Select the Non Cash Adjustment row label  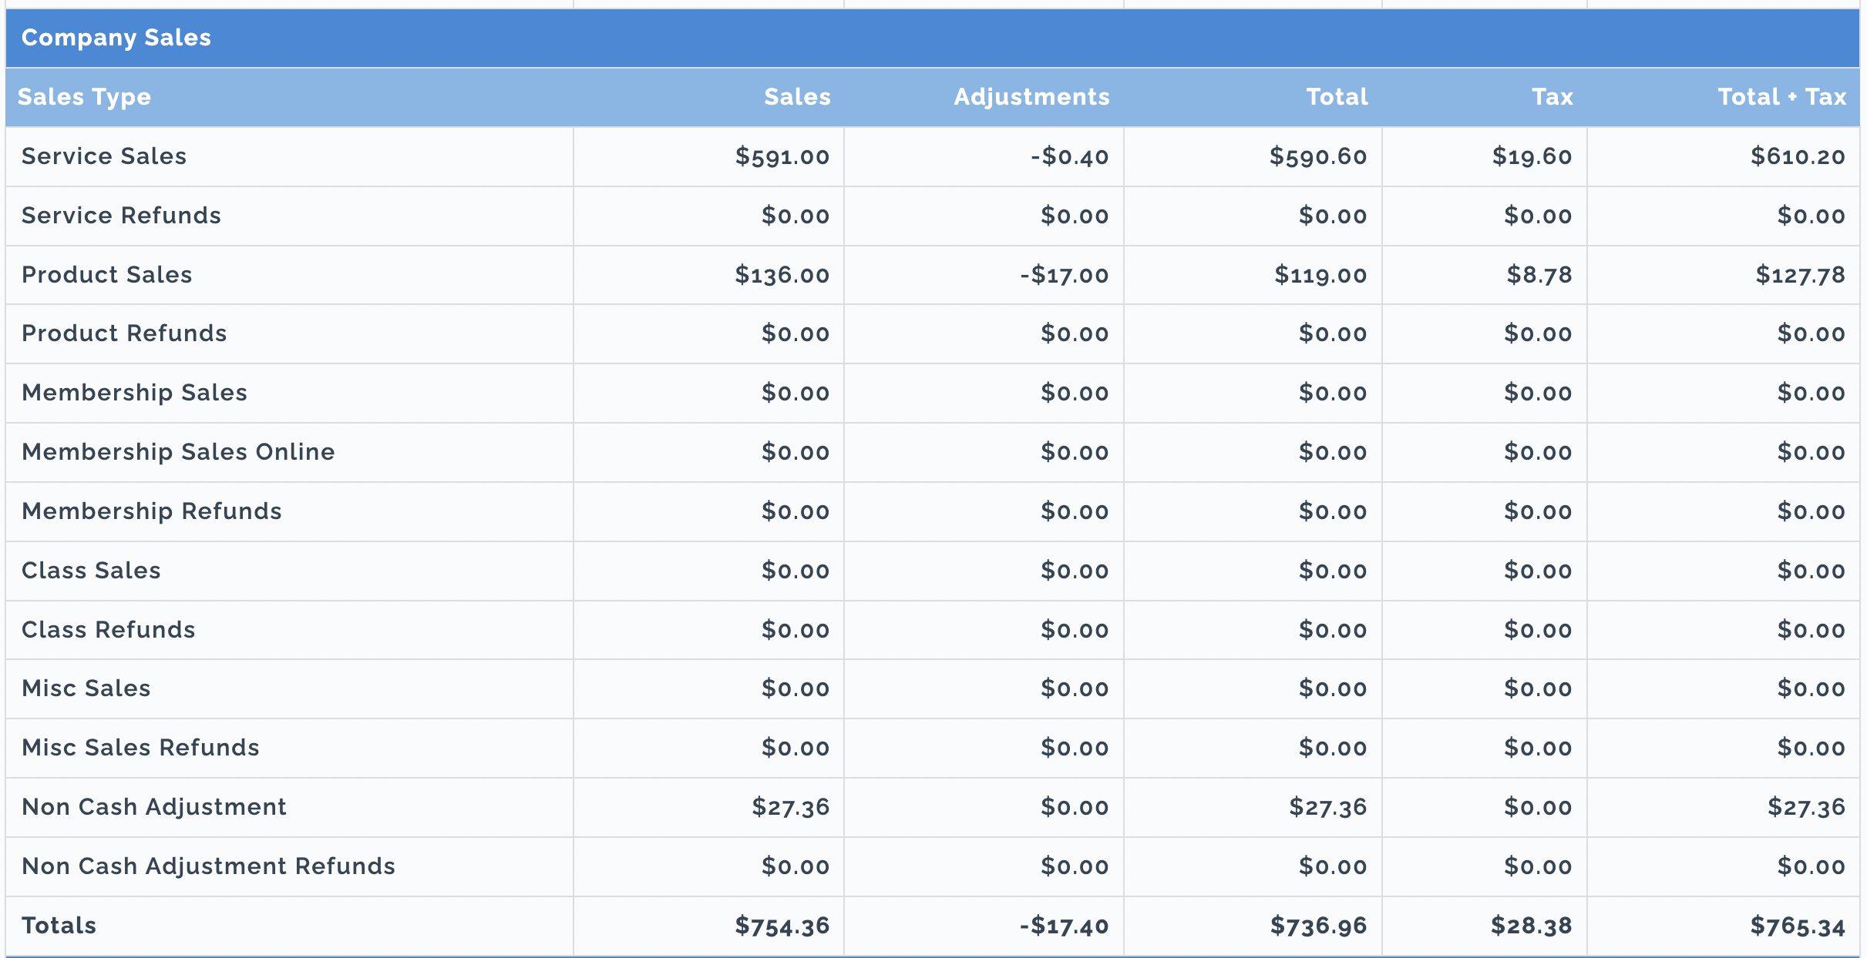(x=153, y=807)
